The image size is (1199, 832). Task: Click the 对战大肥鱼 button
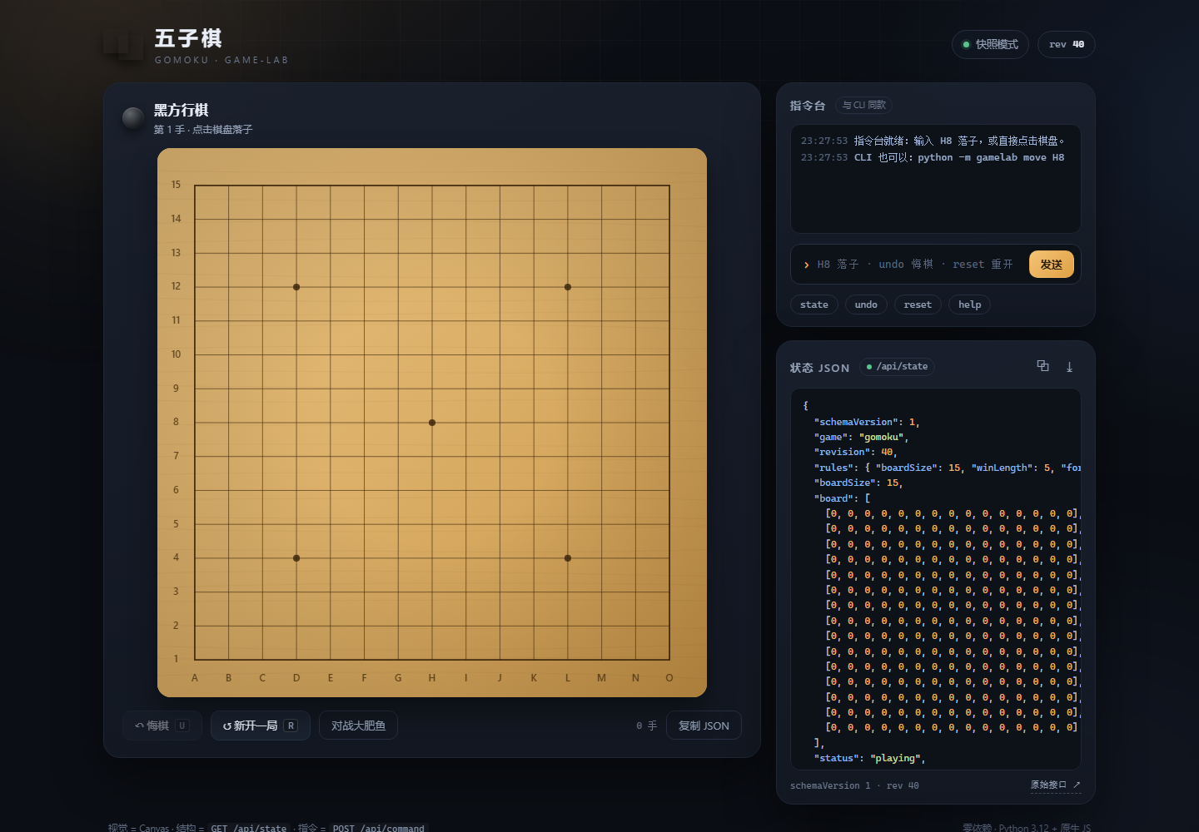(x=358, y=726)
